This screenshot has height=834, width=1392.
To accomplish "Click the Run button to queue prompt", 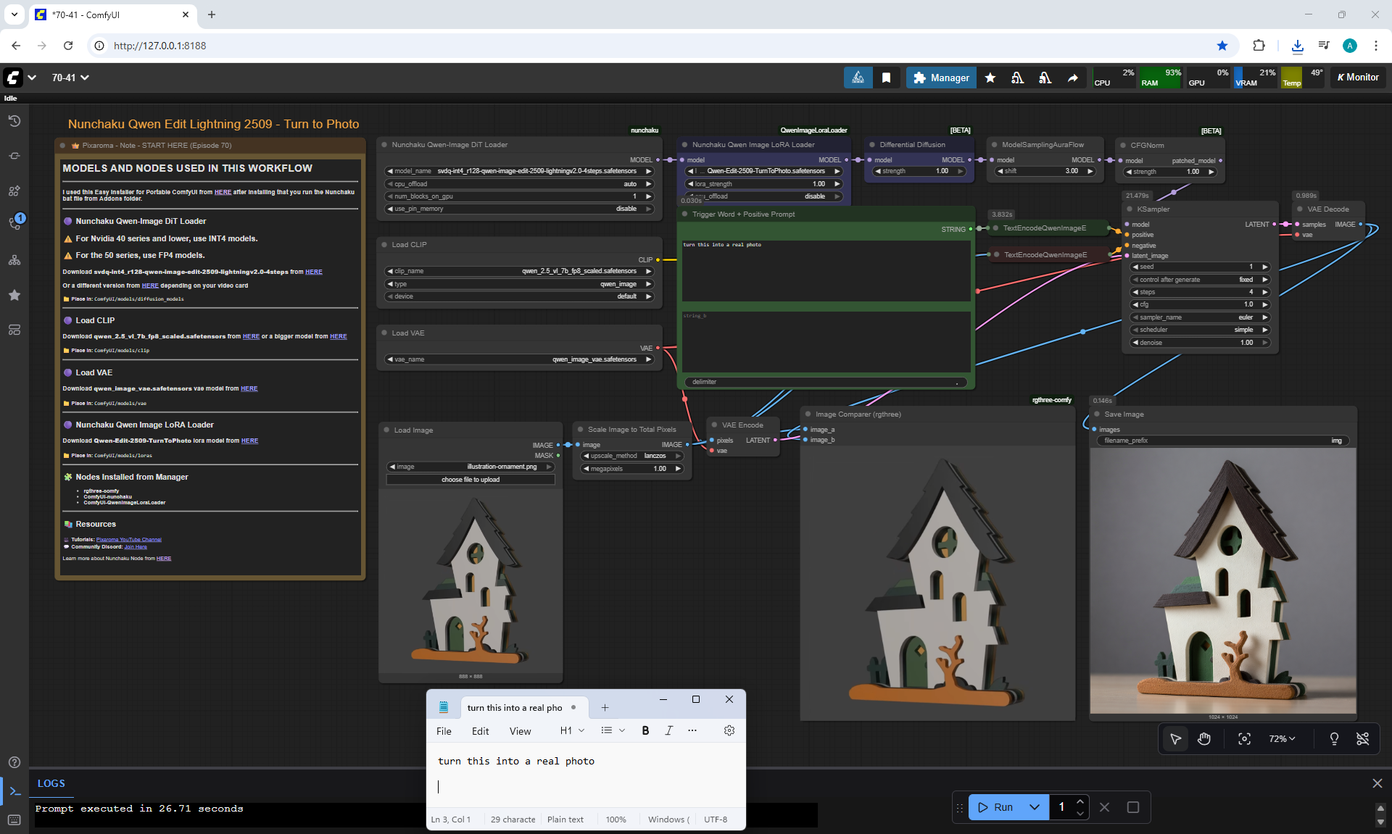I will click(x=995, y=807).
